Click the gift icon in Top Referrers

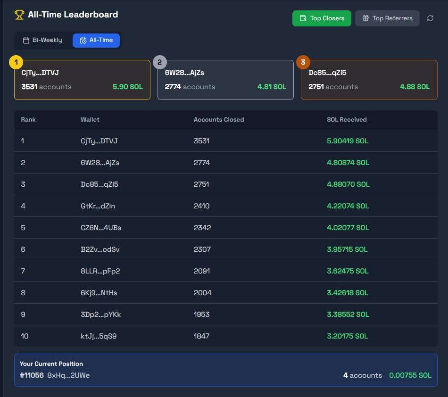click(365, 18)
